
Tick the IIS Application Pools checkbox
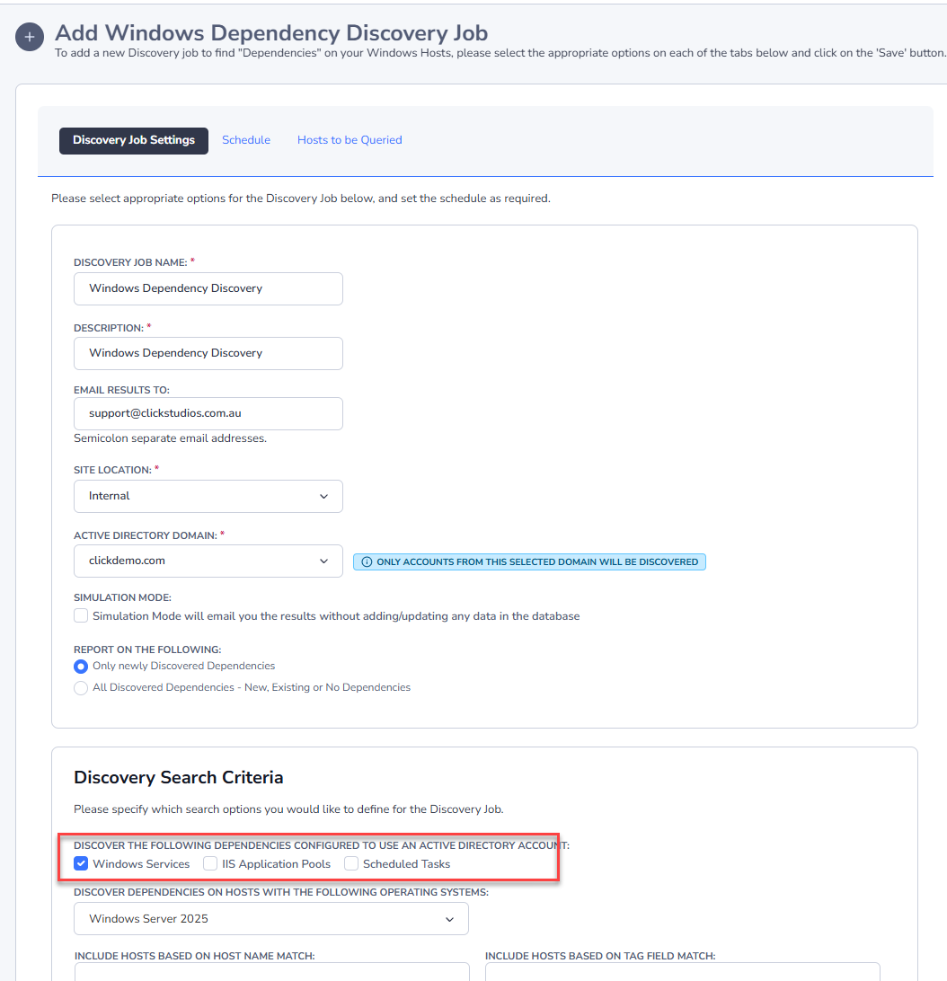(210, 864)
